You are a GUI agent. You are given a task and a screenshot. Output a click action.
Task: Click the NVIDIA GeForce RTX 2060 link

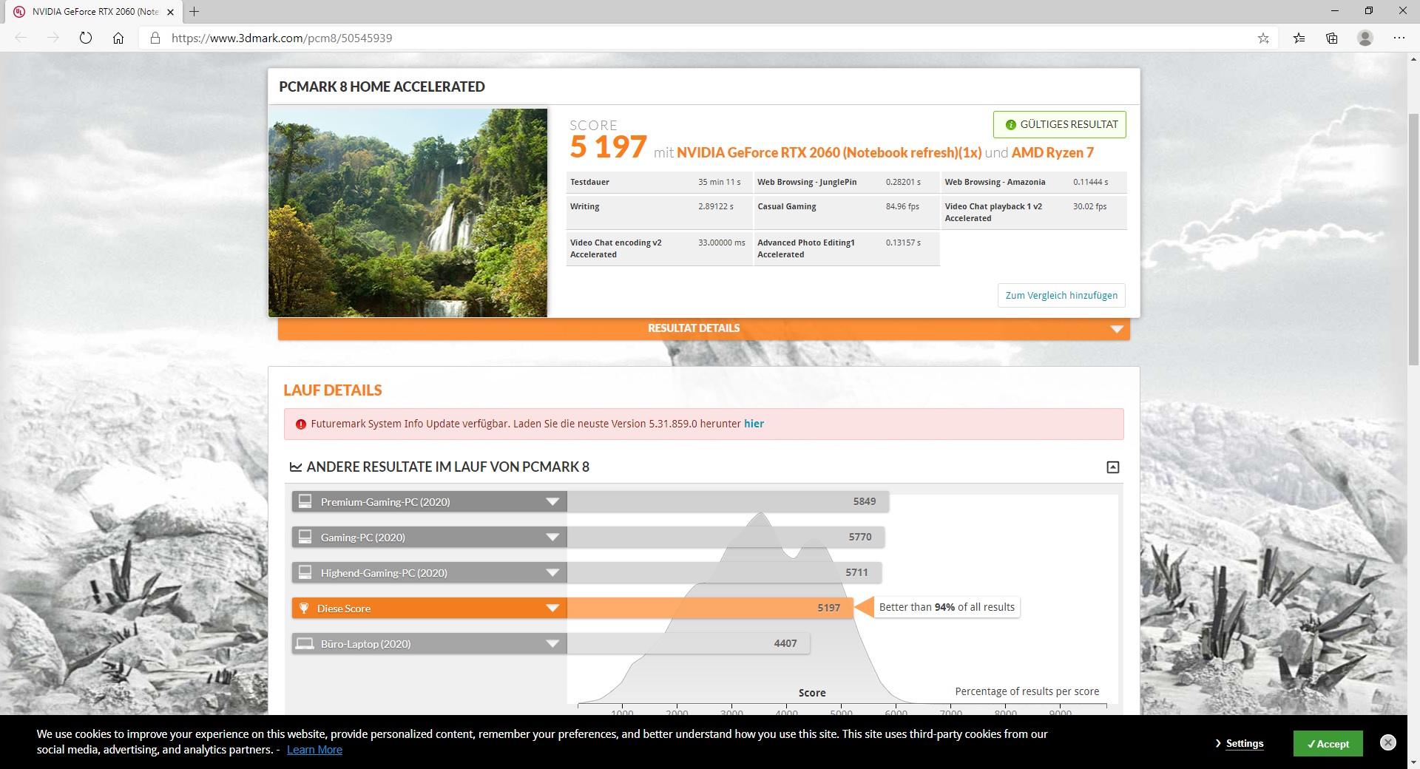[829, 152]
